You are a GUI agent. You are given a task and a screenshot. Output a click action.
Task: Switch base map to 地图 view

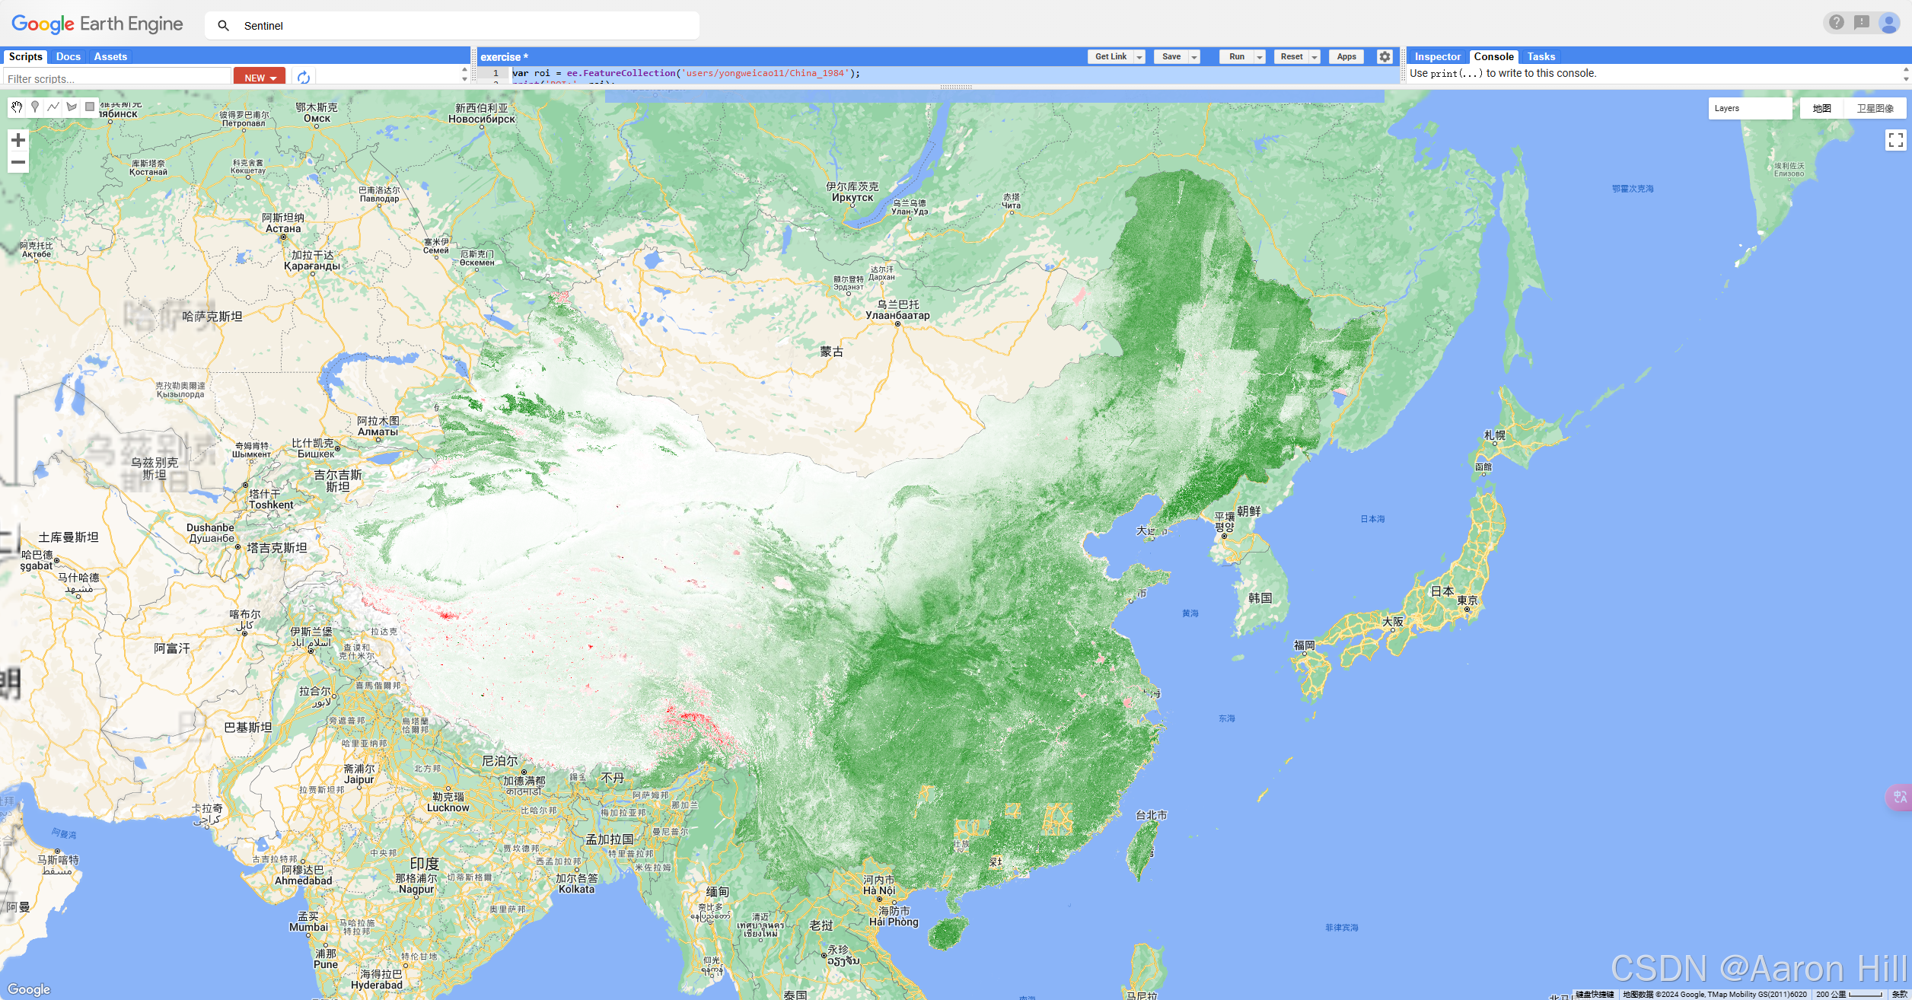click(1821, 109)
